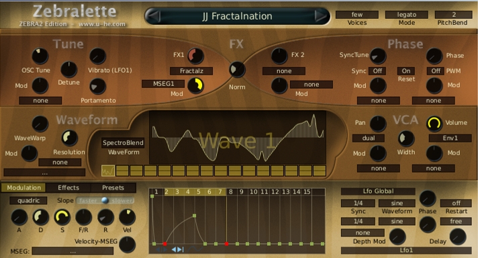This screenshot has height=258, width=478.
Task: Click the Norm FX routing knob
Action: (x=237, y=69)
